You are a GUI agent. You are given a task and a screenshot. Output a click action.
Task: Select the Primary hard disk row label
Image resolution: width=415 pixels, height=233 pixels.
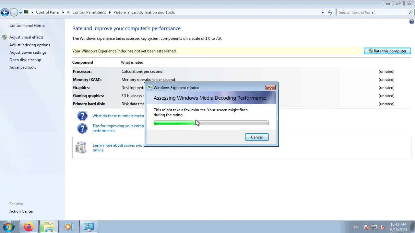89,104
